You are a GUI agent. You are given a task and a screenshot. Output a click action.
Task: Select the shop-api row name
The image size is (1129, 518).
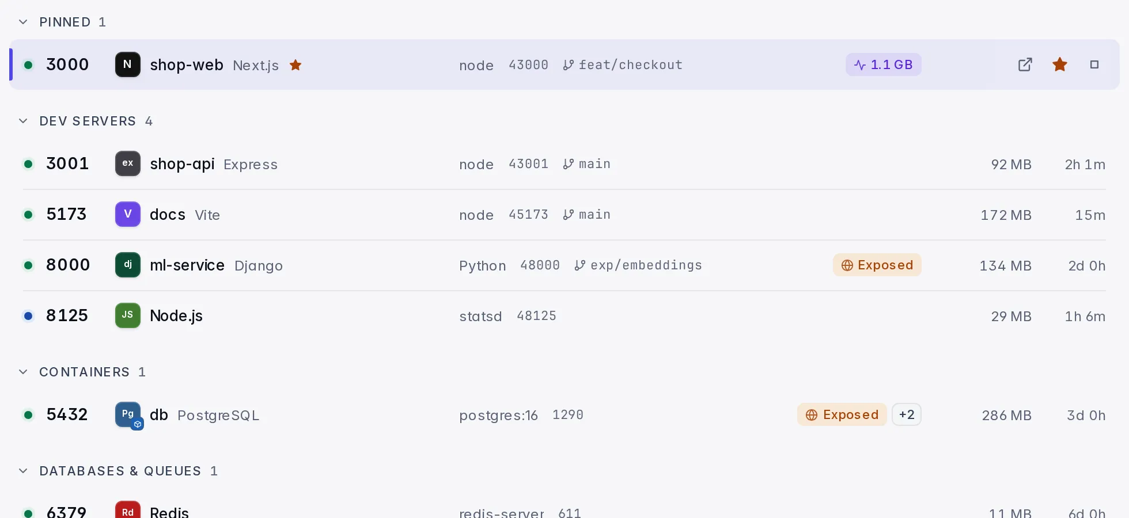(182, 164)
